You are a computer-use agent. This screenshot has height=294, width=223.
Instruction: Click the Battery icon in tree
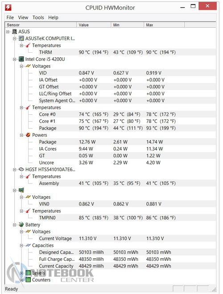21,224
